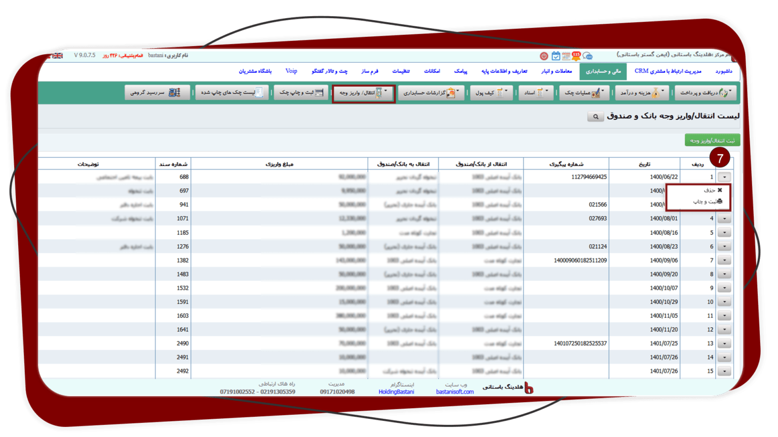Open Voip tab

click(x=291, y=71)
